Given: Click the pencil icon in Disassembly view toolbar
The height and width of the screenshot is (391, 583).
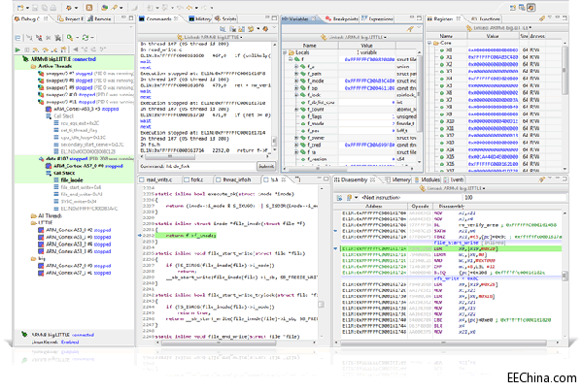Looking at the screenshot, I should [x=542, y=179].
